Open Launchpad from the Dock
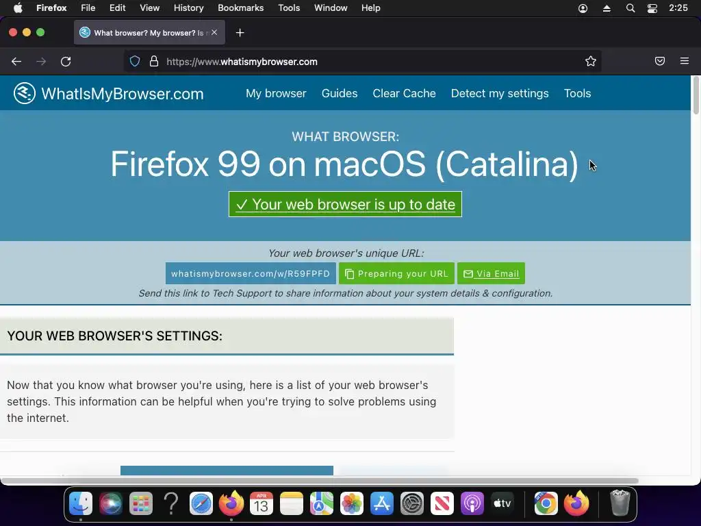The height and width of the screenshot is (526, 701). tap(141, 503)
